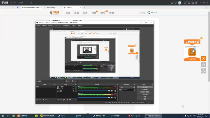The height and width of the screenshot is (118, 210).
Task: Open OBS 文件(F) menu
Action: [x=38, y=26]
